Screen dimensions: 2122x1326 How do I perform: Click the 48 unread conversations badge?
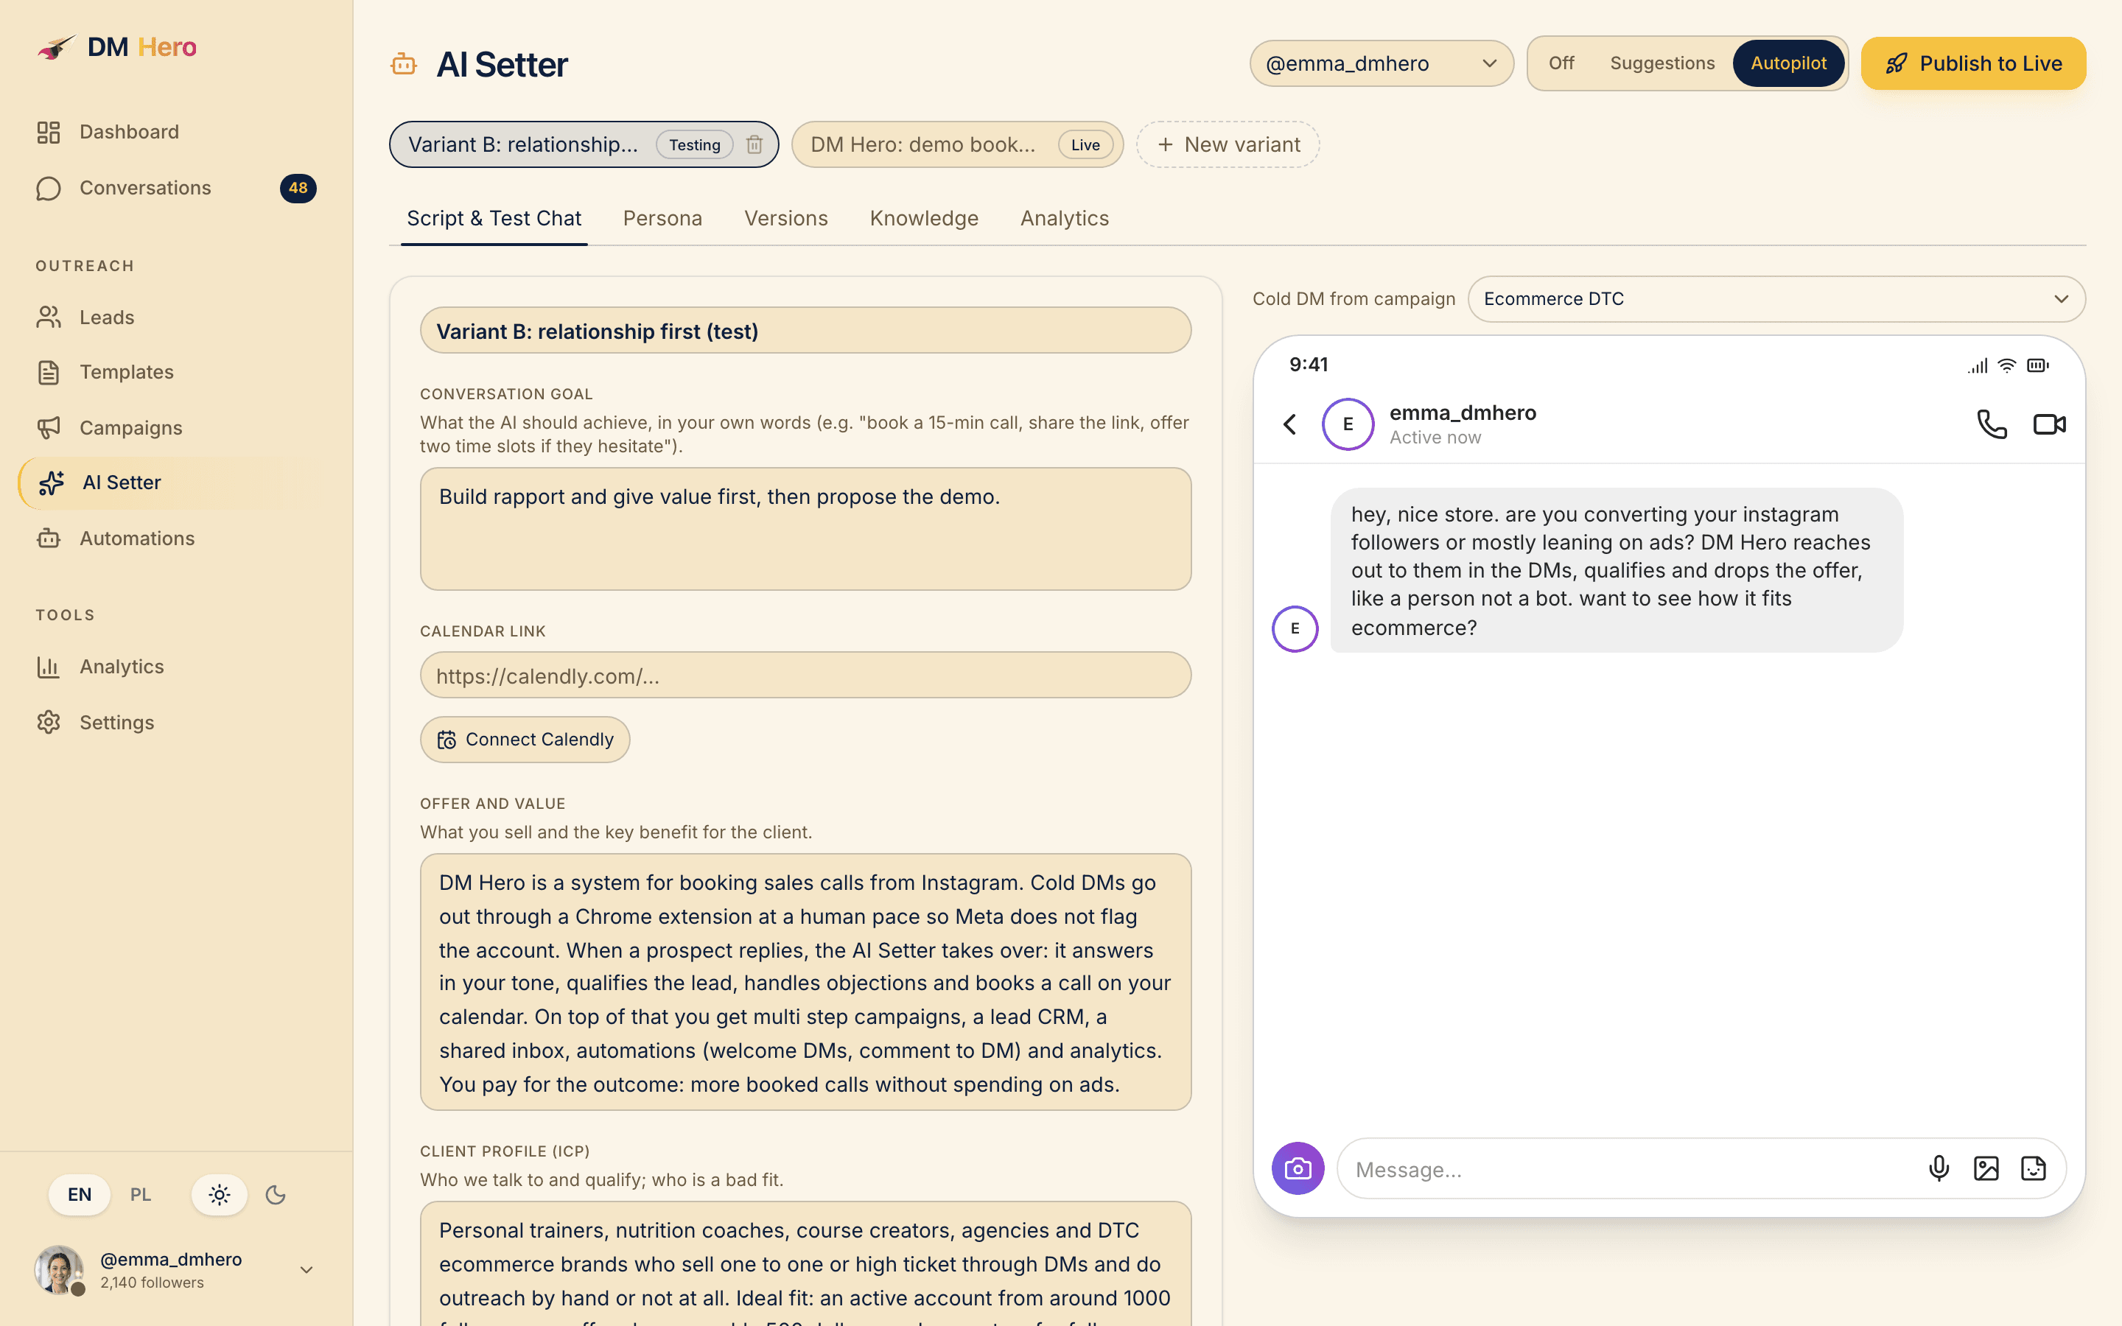298,189
